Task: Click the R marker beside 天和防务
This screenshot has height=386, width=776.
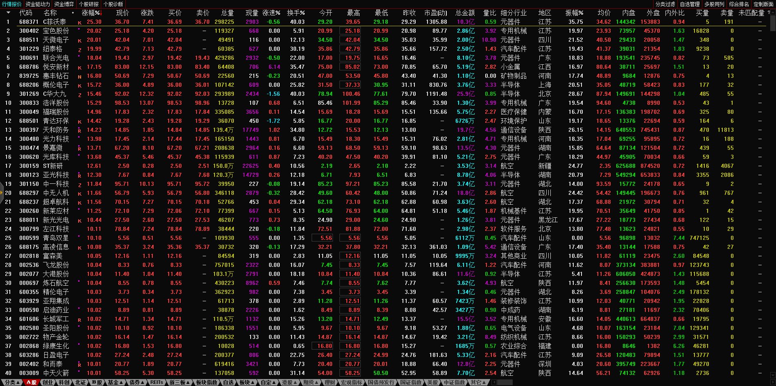Action: (80, 131)
